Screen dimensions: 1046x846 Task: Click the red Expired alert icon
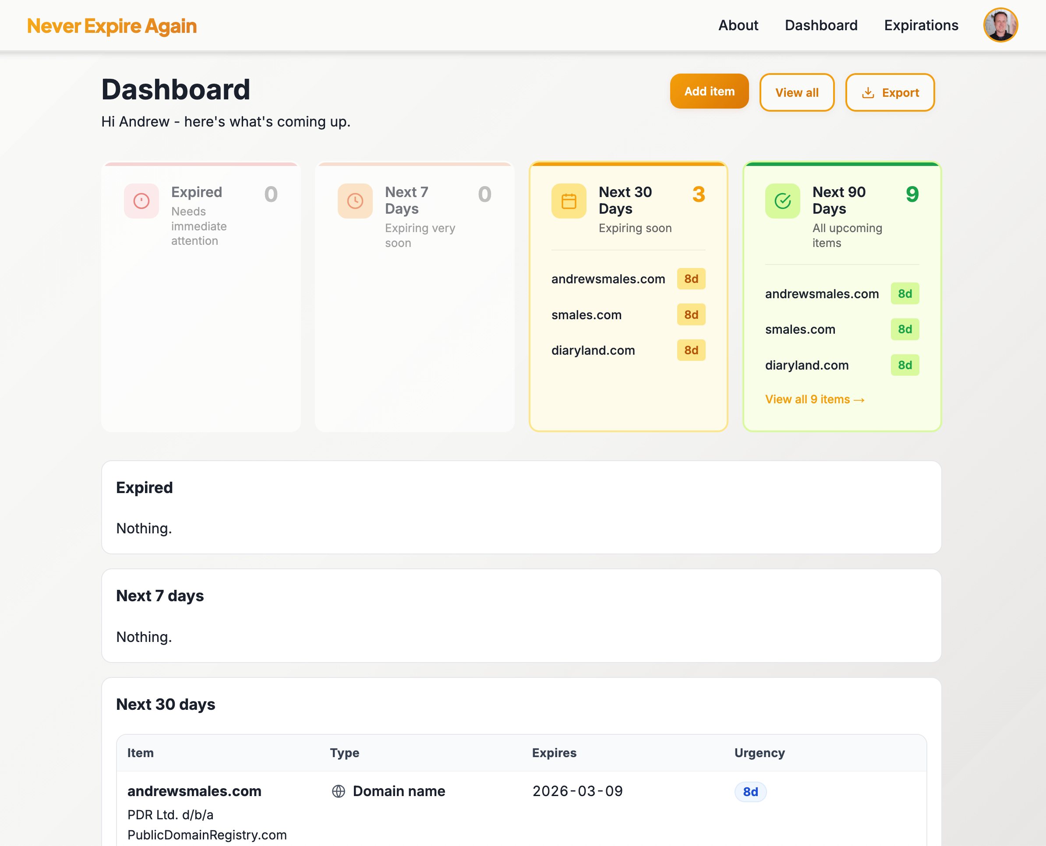141,201
